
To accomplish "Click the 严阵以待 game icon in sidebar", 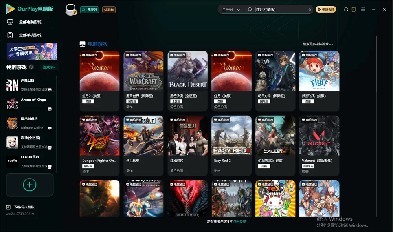I will pos(12,85).
